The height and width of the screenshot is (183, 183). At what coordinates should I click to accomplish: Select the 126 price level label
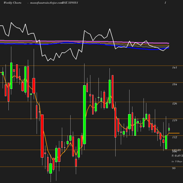click(x=175, y=104)
